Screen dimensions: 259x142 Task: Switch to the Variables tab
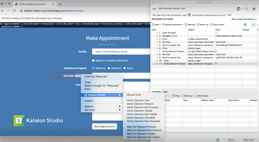156,91
